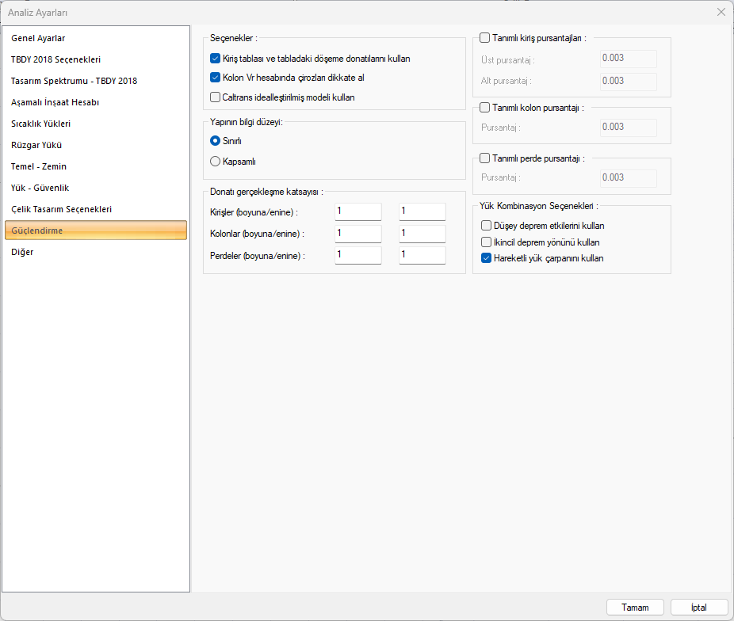Click Üst pursantaj value field

click(629, 59)
